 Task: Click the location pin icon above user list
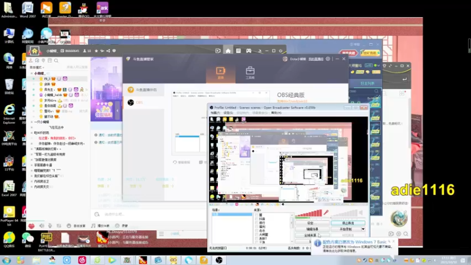tap(43, 61)
